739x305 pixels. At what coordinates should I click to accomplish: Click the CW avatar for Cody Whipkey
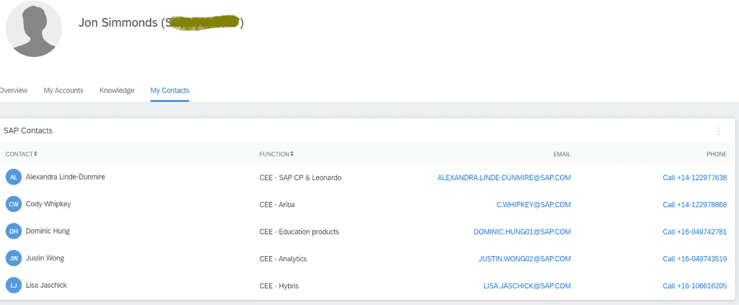(x=14, y=205)
